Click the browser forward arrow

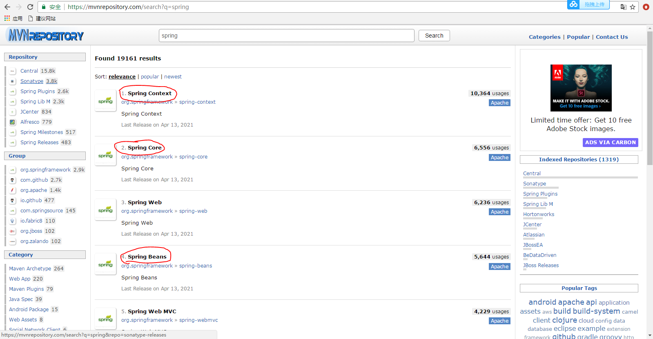click(x=19, y=7)
